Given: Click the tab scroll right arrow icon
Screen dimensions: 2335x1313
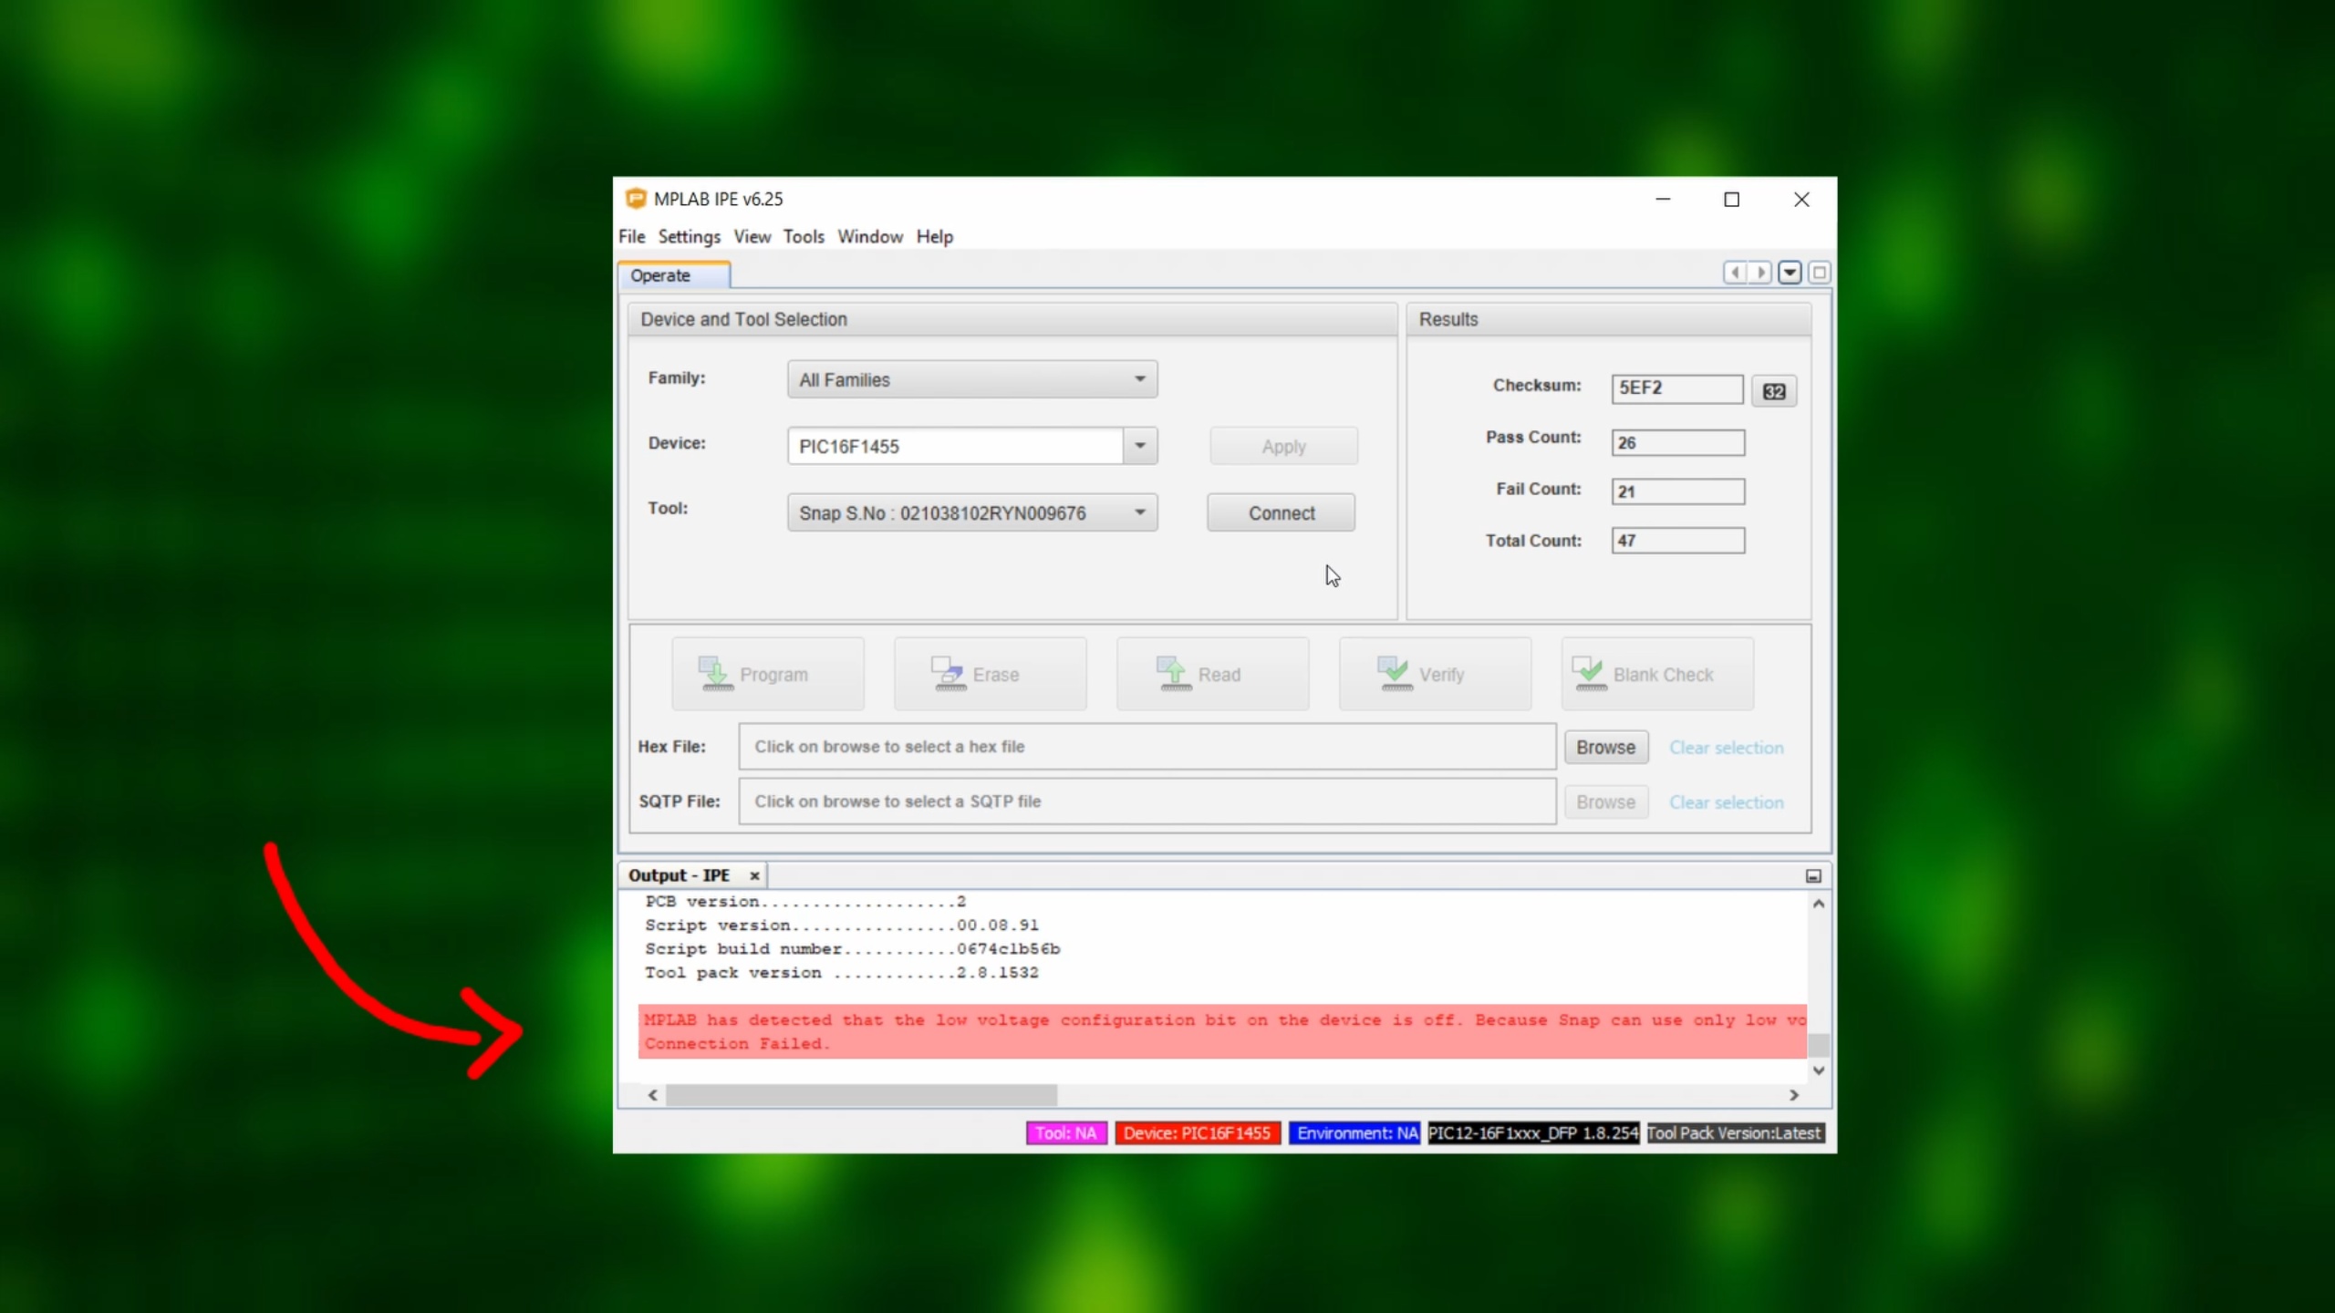Looking at the screenshot, I should click(1760, 273).
